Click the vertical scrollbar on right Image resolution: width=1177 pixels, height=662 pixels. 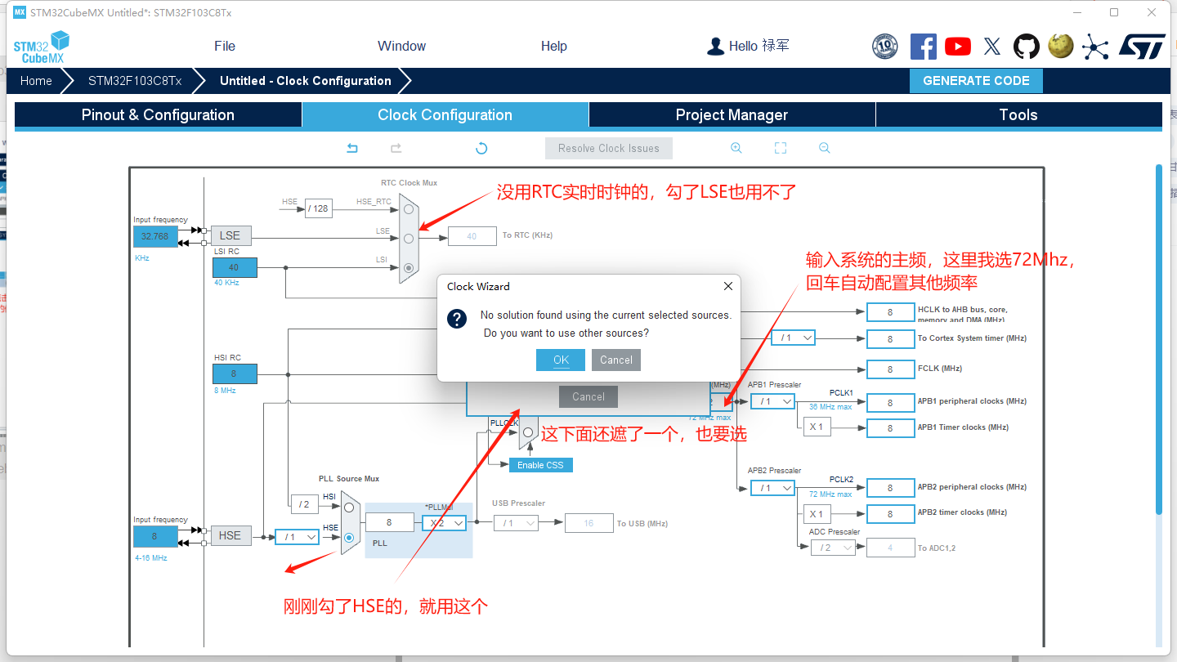[x=1158, y=339]
